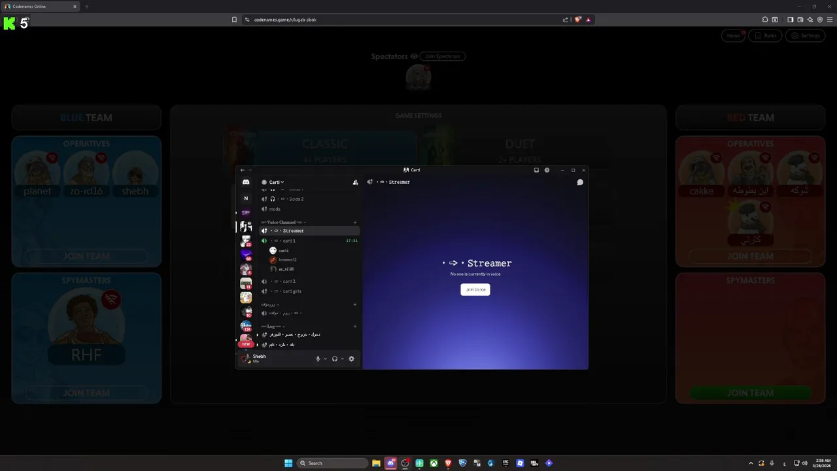Open the Brave VPN shield icon

pyautogui.click(x=820, y=20)
